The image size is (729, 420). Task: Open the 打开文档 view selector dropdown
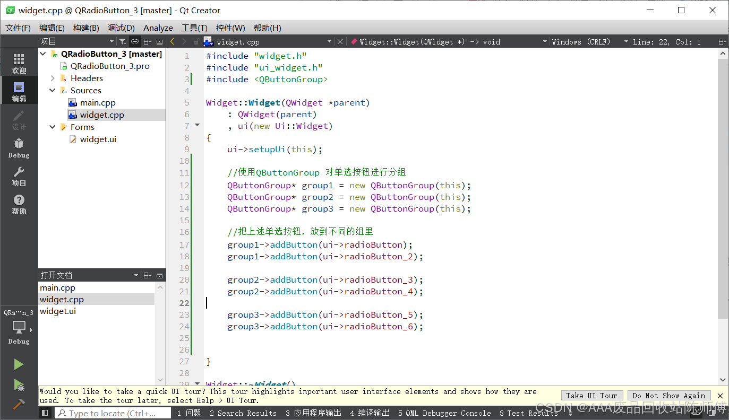tap(136, 275)
